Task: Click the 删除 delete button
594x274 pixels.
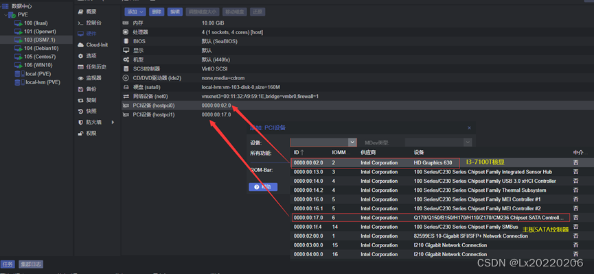Action: [157, 12]
